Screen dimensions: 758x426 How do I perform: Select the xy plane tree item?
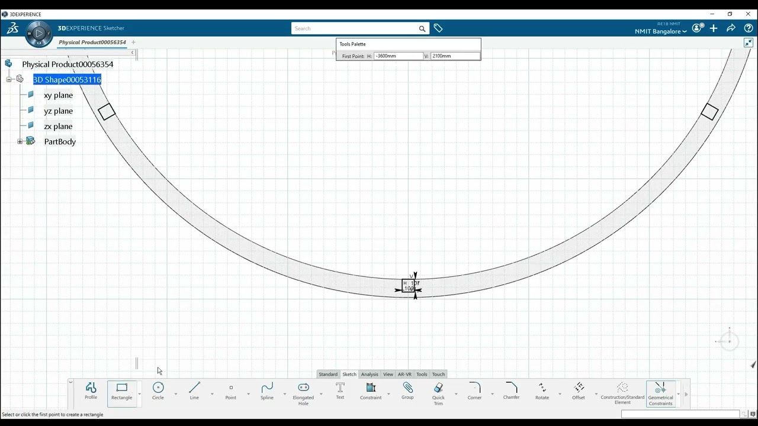click(x=58, y=95)
